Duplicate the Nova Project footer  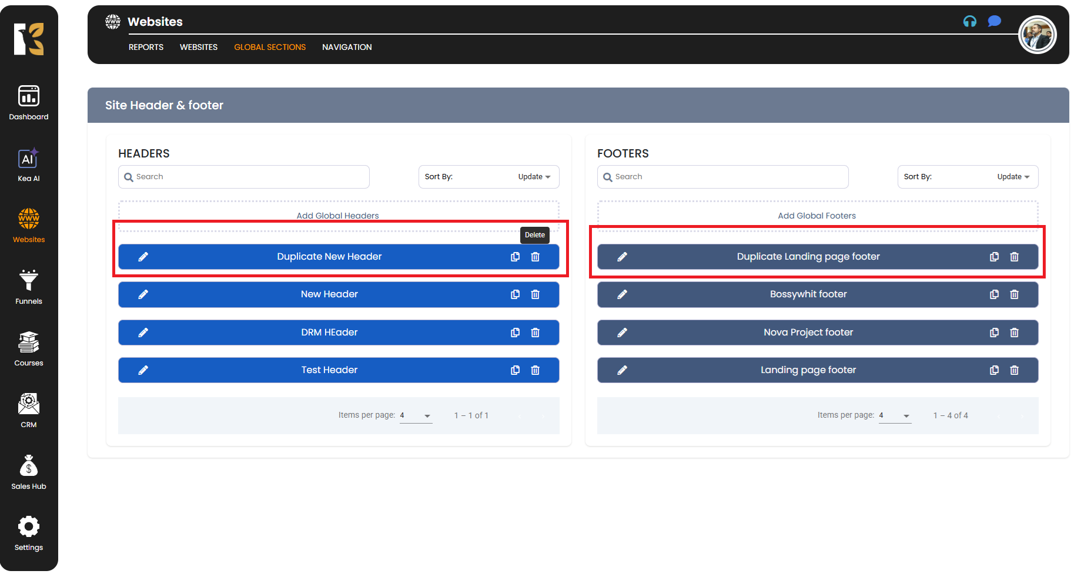tap(994, 333)
